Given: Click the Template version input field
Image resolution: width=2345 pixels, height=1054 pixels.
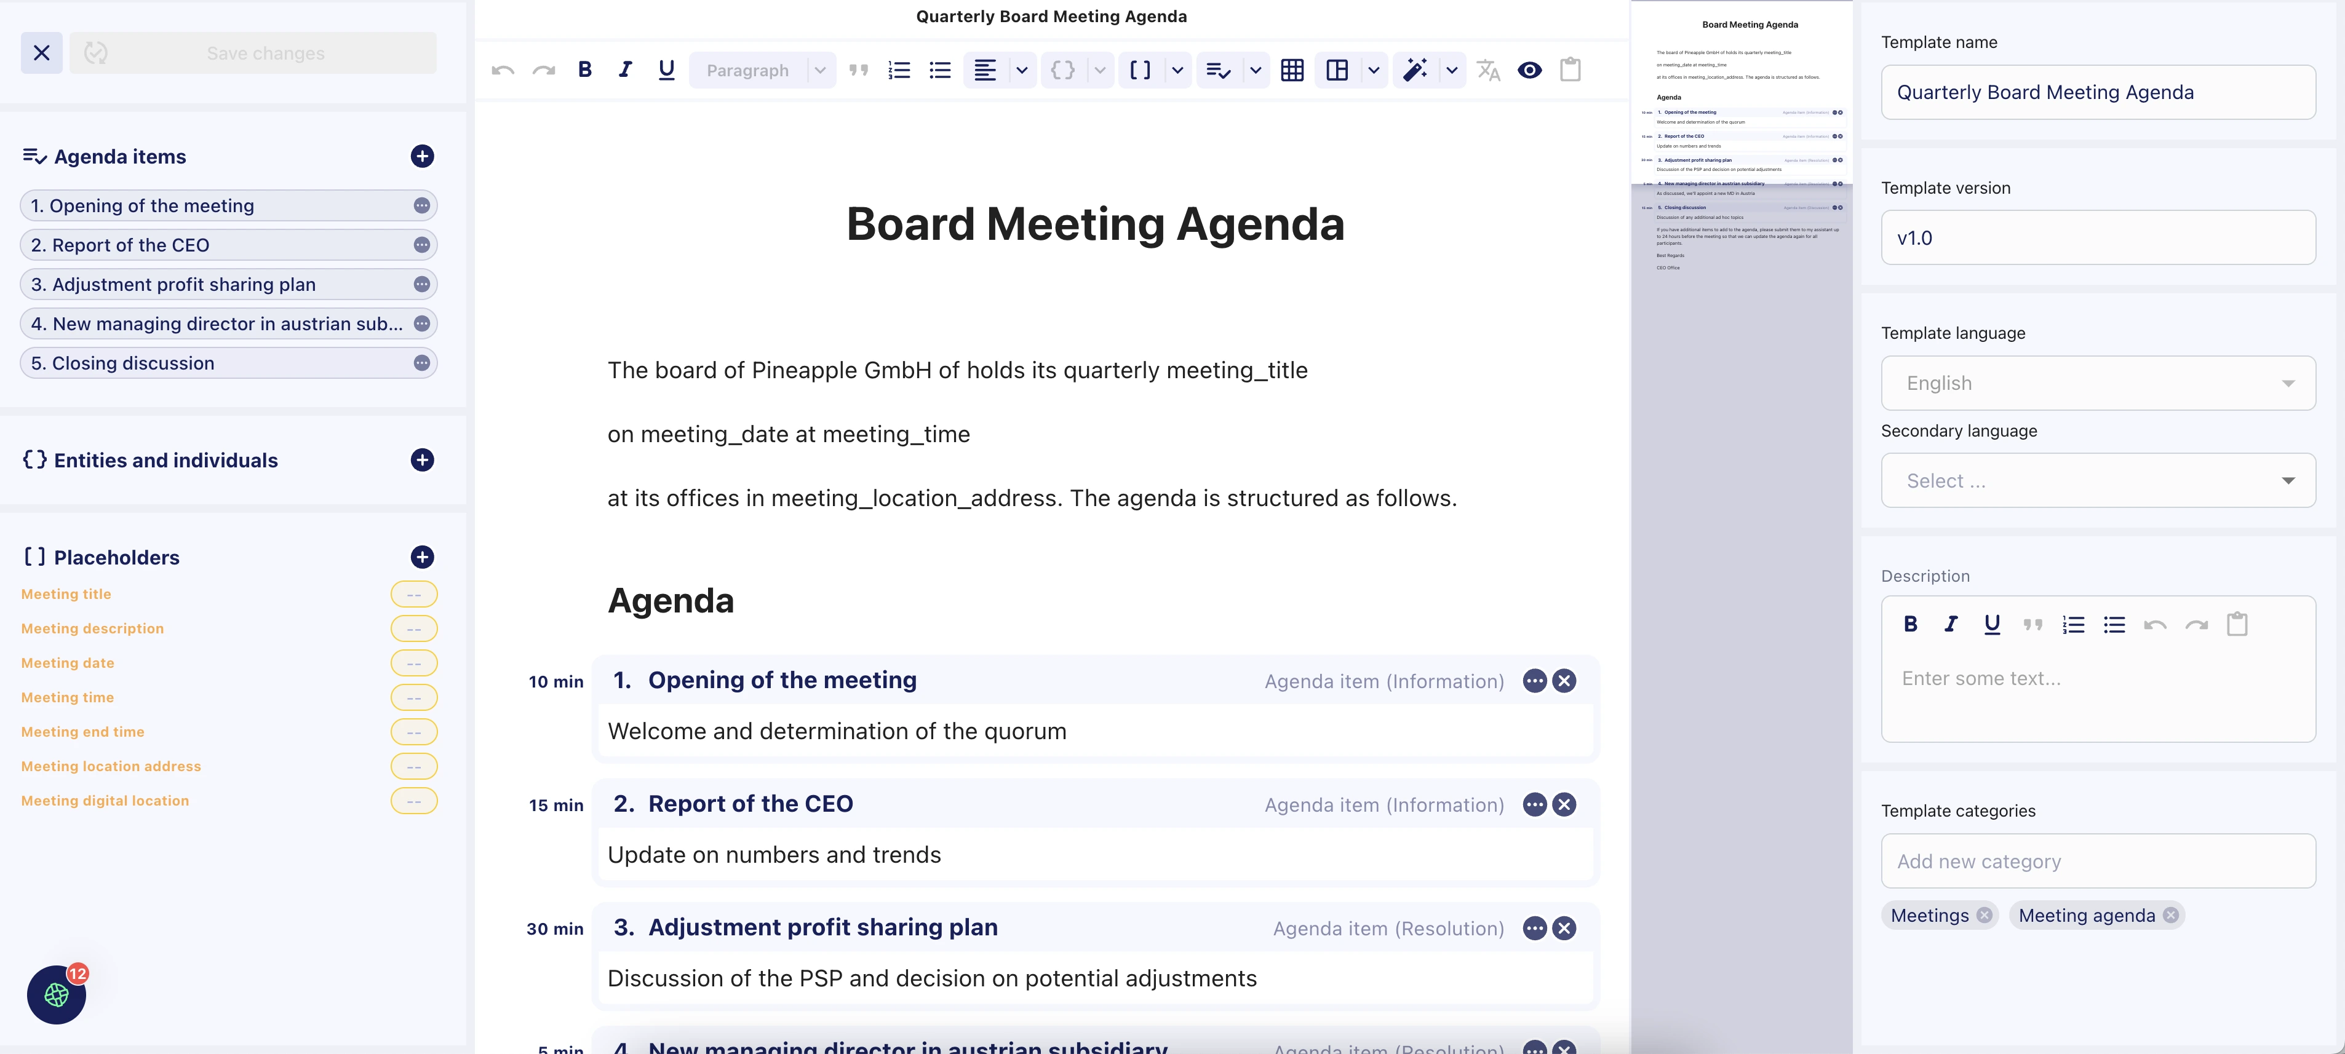Looking at the screenshot, I should point(2098,237).
